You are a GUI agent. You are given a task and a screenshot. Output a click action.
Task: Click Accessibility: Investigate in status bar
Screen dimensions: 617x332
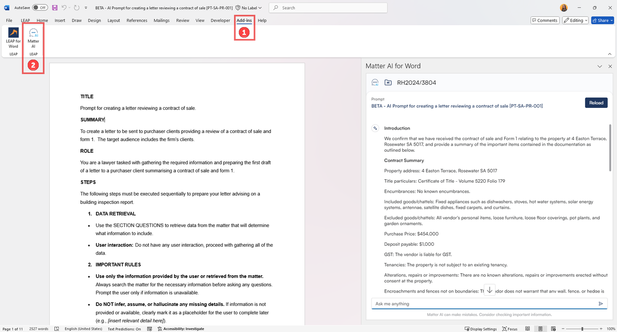tap(181, 329)
